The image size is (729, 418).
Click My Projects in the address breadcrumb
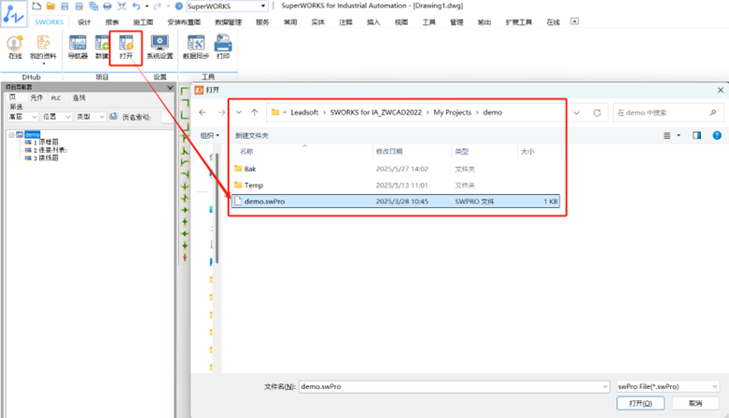453,113
